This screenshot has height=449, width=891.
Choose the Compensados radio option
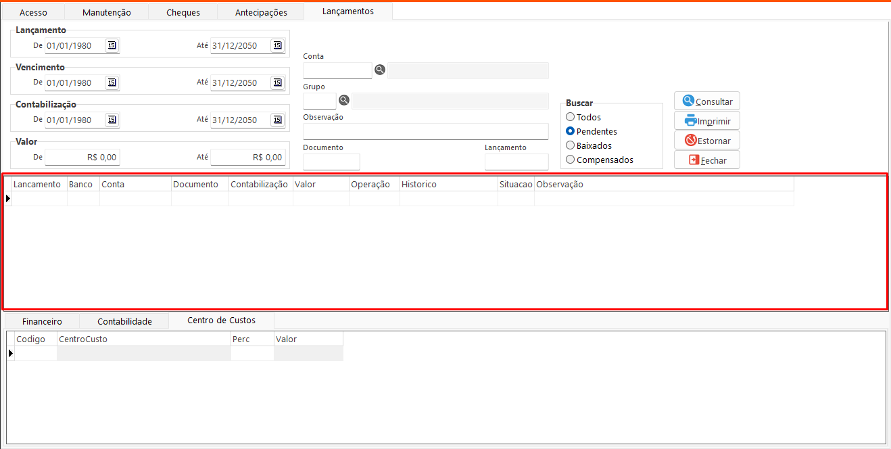(x=571, y=160)
